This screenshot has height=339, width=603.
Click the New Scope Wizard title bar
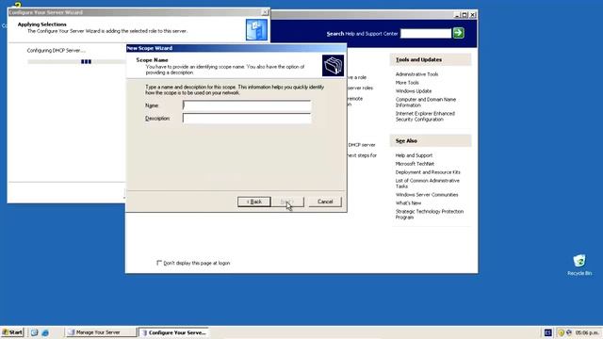pos(236,48)
